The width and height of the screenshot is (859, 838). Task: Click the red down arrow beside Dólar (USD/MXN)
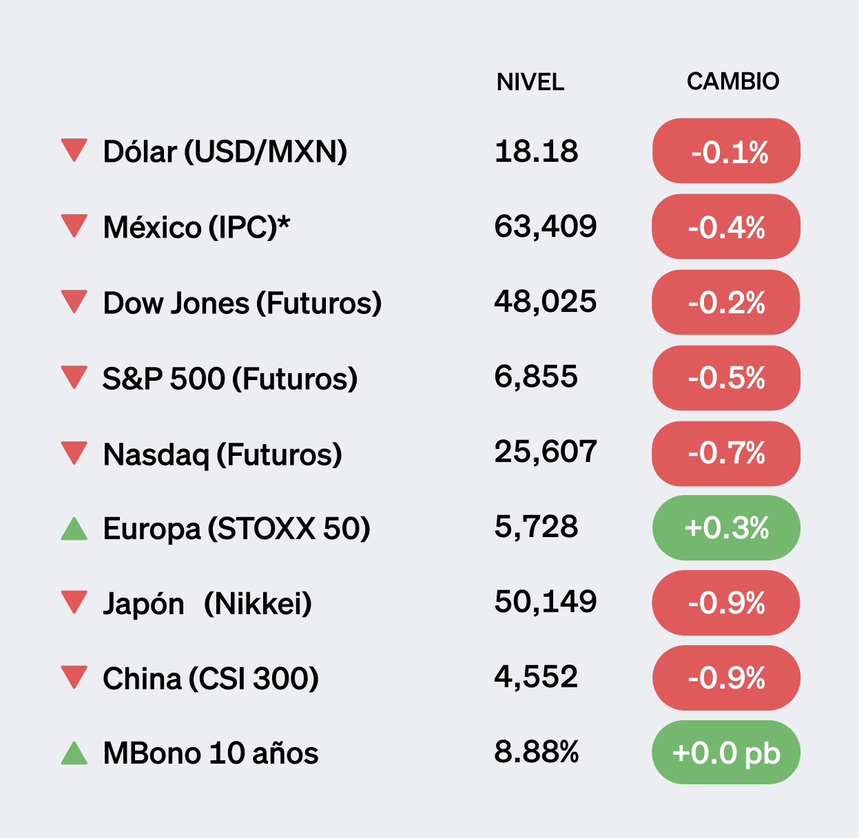[74, 149]
